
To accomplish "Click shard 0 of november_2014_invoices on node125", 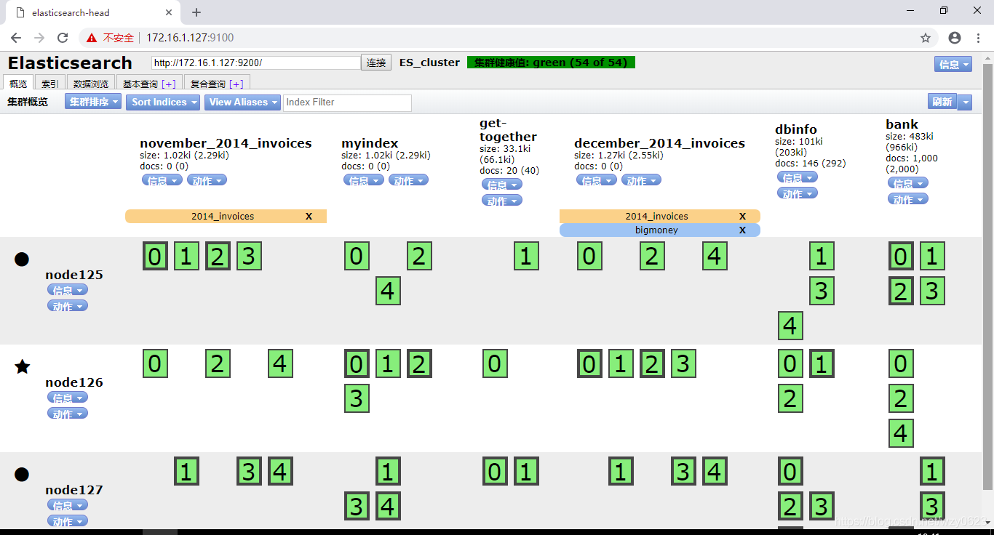I will (155, 256).
